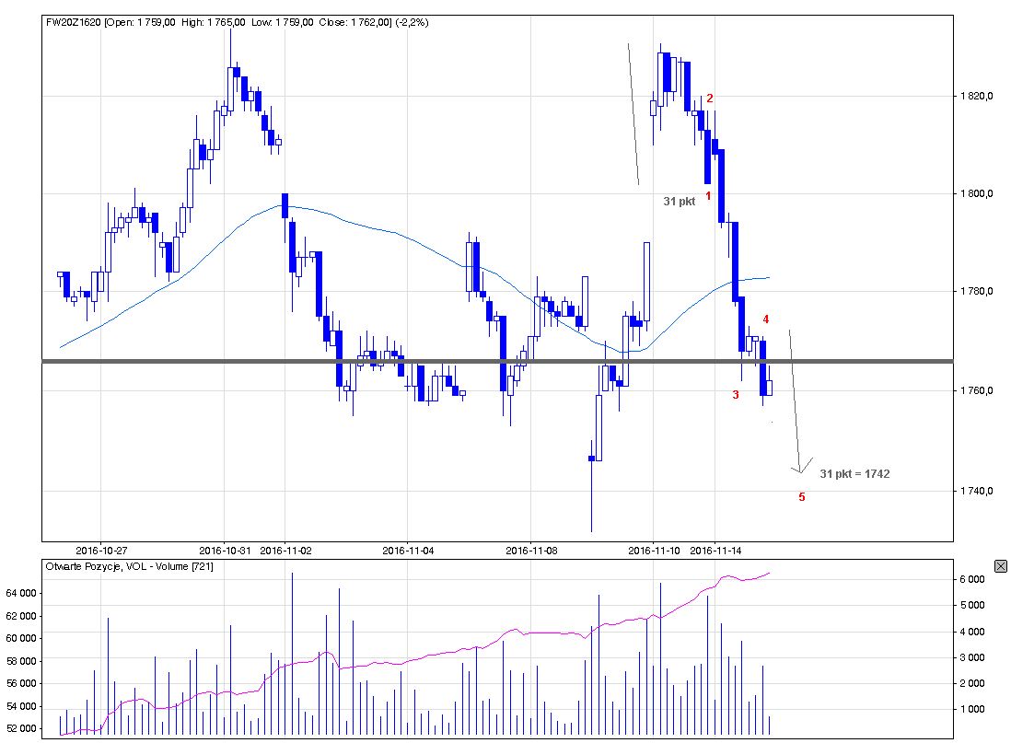Click the Otwarte Pozycje, VOL - Volume label
This screenshot has height=743, width=1011.
pyautogui.click(x=129, y=566)
